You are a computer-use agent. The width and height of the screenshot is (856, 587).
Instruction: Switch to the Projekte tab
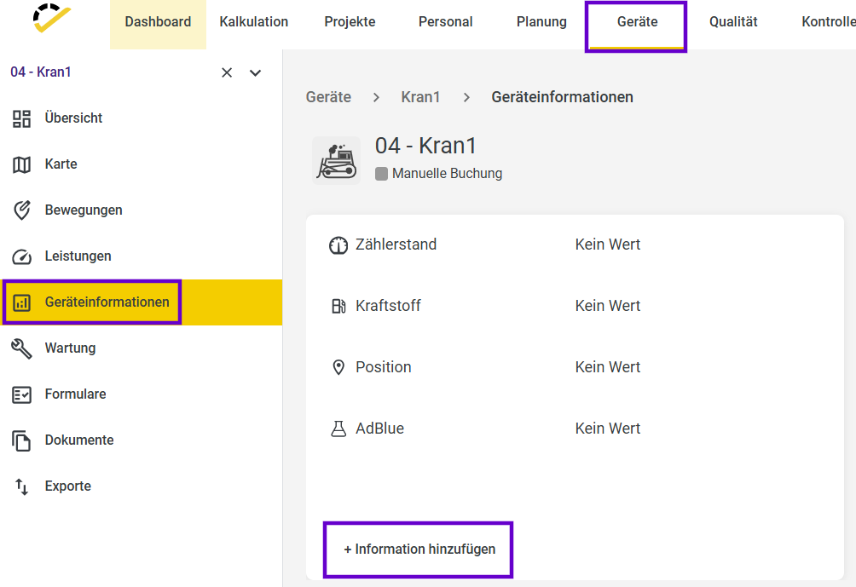pyautogui.click(x=350, y=22)
